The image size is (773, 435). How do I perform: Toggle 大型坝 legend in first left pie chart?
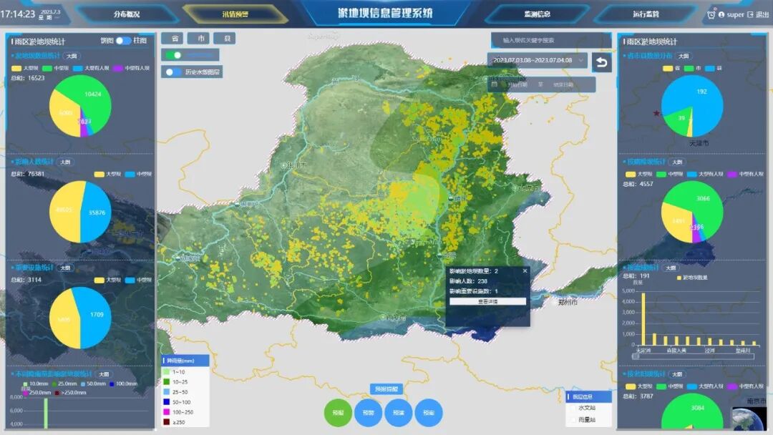[26, 68]
